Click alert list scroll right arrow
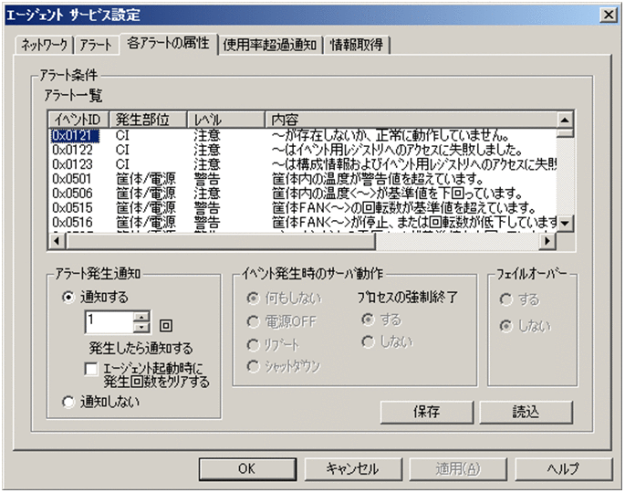 coord(547,241)
